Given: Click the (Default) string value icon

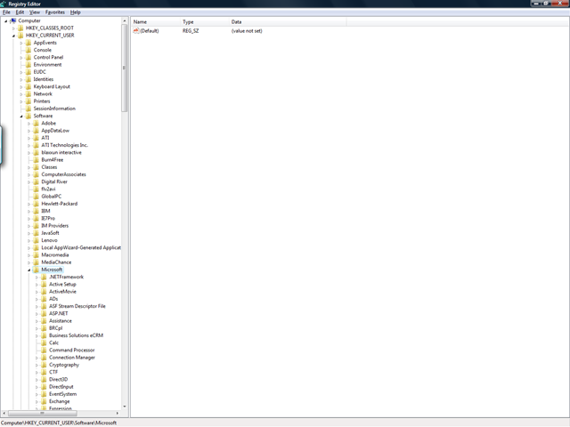Looking at the screenshot, I should point(136,31).
